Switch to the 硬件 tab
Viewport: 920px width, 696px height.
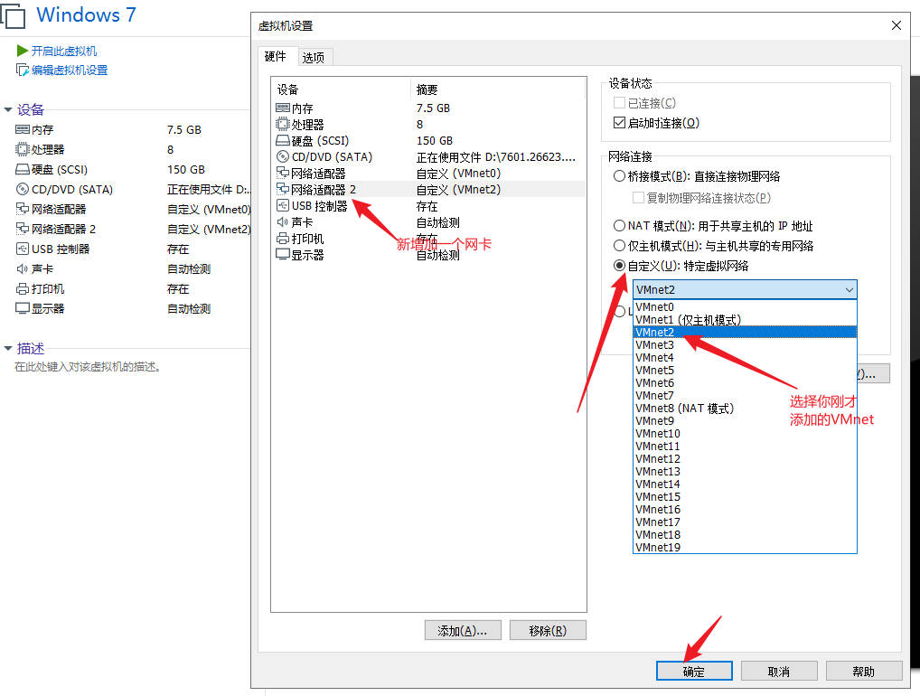(275, 56)
